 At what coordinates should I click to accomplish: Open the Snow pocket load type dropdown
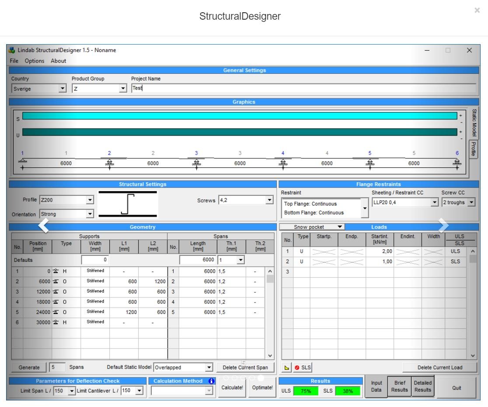(339, 227)
